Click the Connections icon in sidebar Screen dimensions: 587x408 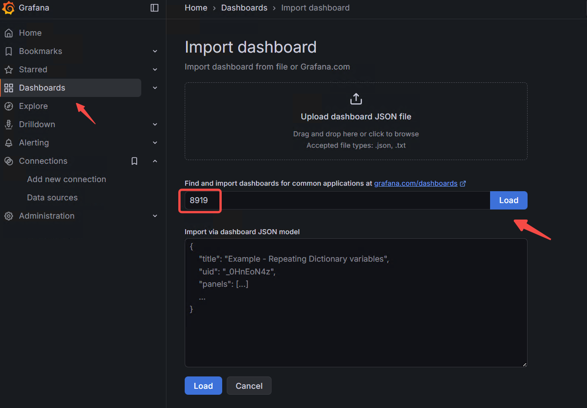tap(9, 161)
